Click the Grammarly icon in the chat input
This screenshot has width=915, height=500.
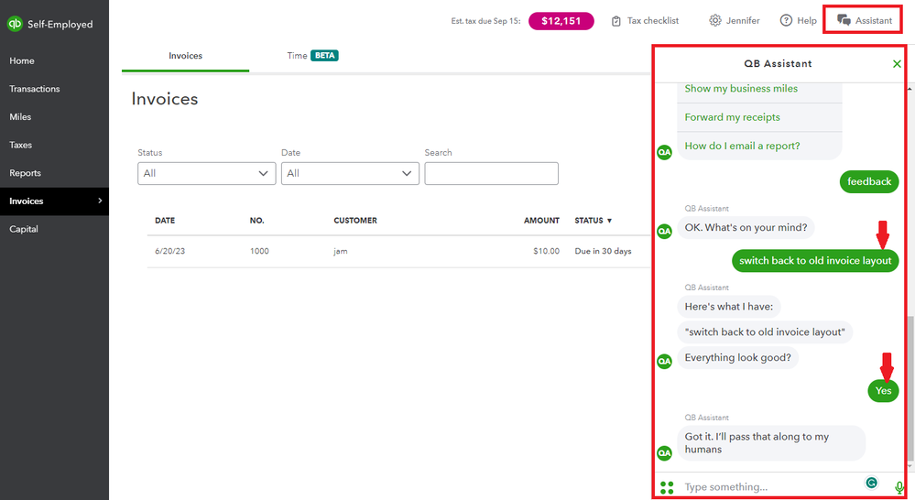[x=871, y=483]
